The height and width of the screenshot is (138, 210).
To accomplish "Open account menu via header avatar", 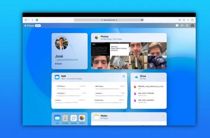I will click(192, 26).
